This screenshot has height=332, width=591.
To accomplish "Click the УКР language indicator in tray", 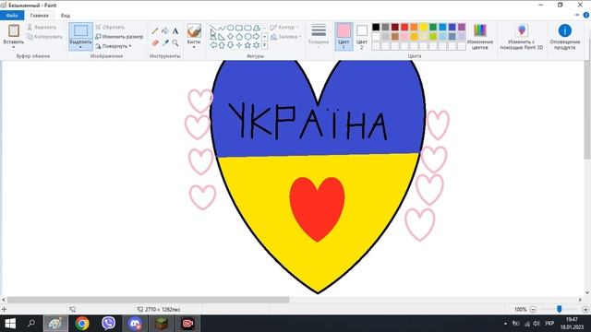I will [x=549, y=324].
